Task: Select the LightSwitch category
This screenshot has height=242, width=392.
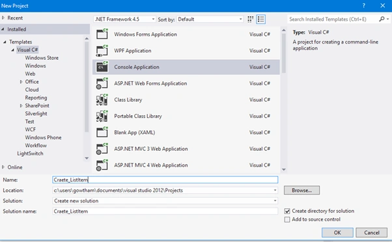Action: pos(30,154)
